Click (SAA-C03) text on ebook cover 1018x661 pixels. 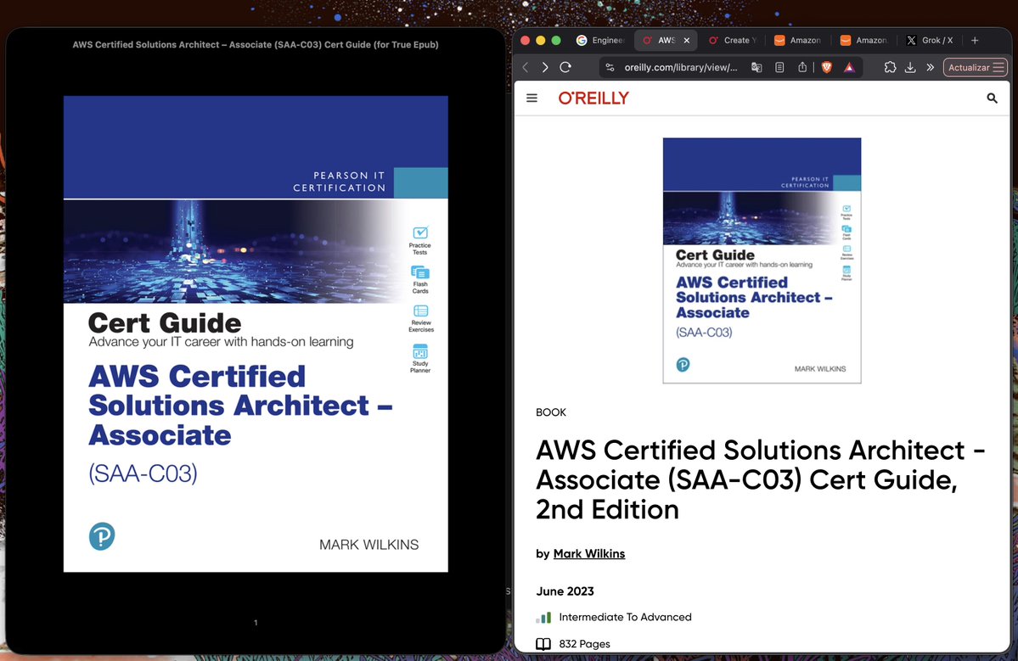(143, 473)
